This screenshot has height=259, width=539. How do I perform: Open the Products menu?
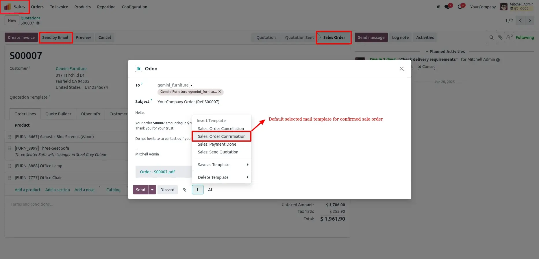(83, 7)
